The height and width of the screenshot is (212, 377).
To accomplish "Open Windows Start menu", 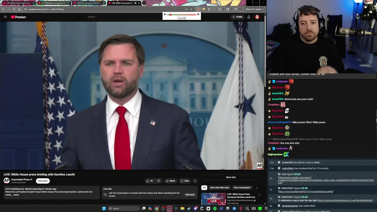I will click(x=104, y=208).
